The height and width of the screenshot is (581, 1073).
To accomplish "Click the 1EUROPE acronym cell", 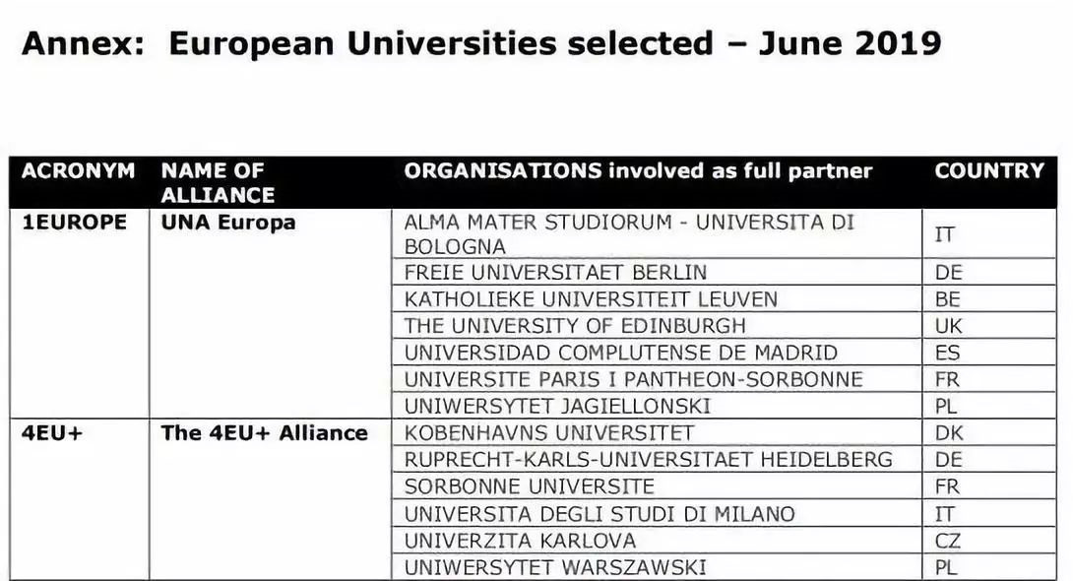I will click(x=75, y=223).
